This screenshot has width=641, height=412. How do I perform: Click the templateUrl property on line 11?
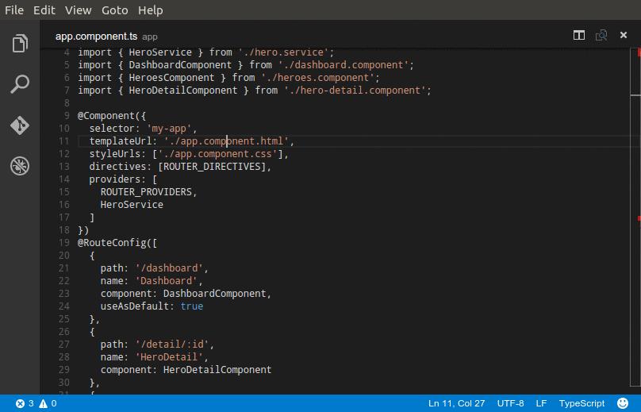(121, 141)
